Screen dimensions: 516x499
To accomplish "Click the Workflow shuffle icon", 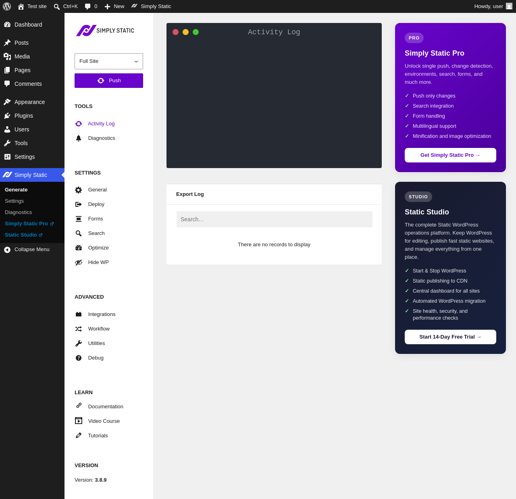I will coord(79,329).
